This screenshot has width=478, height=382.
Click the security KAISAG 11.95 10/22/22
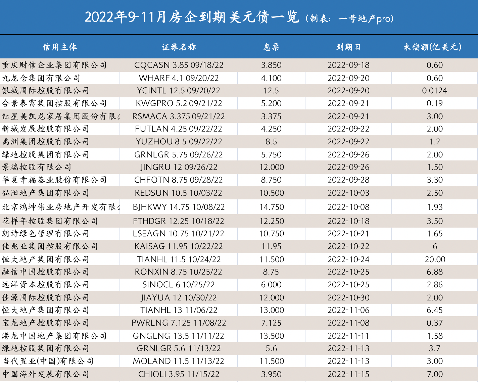pos(179,246)
